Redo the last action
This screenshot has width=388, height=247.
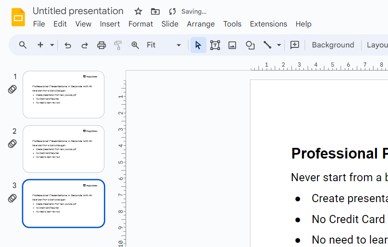85,45
